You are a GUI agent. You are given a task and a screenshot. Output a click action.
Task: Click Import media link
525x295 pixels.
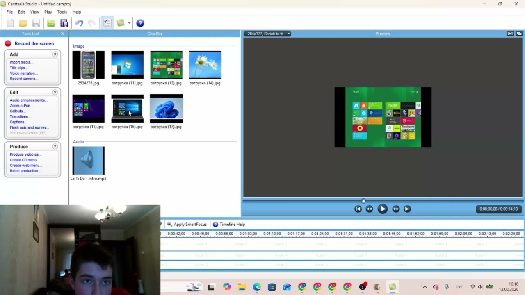[x=21, y=62]
